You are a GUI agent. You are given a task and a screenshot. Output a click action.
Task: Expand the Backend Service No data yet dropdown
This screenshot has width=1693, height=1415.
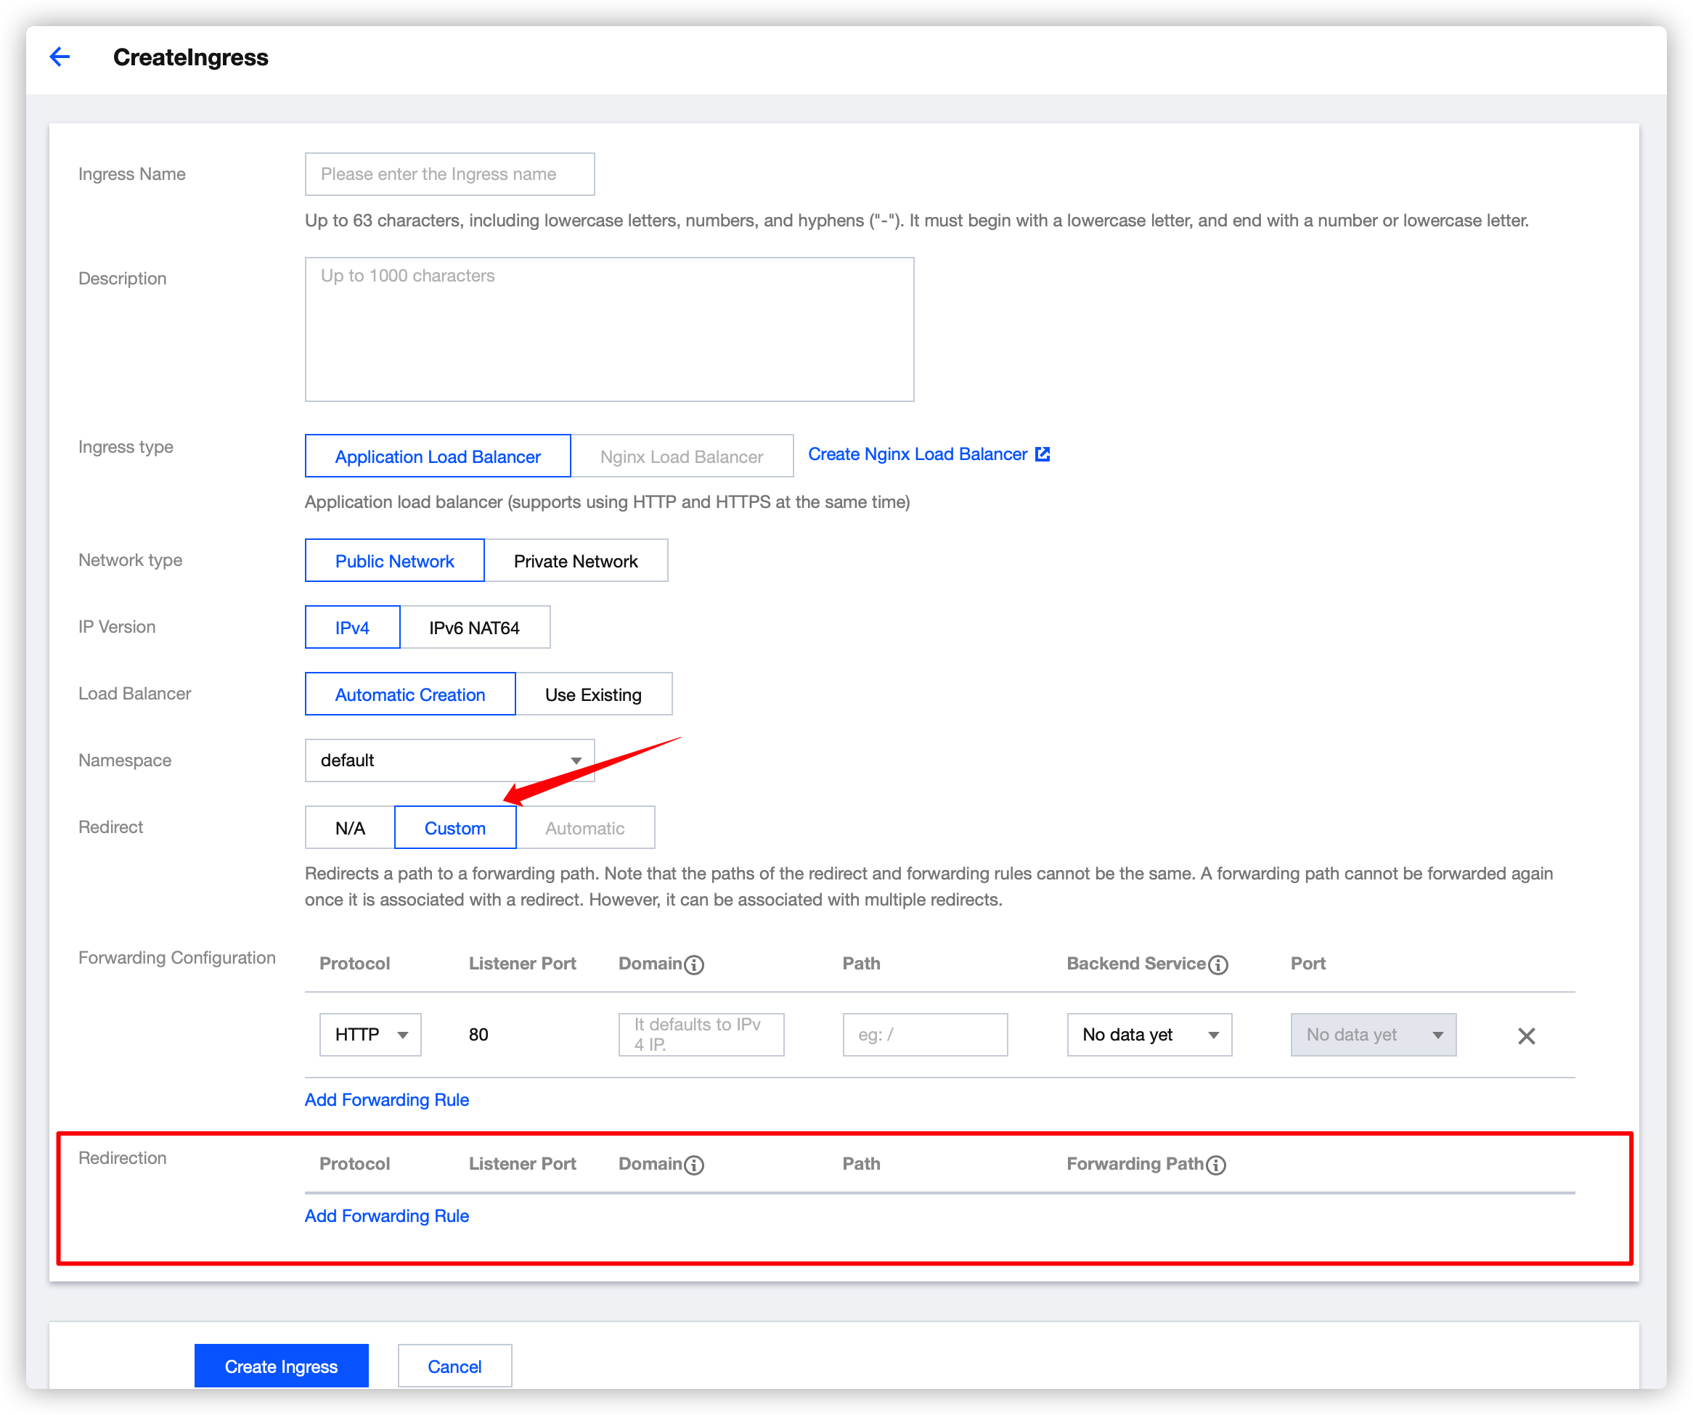click(x=1149, y=1035)
